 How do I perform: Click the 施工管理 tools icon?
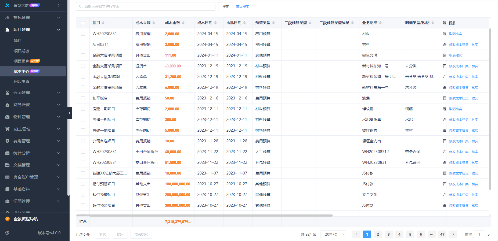pyautogui.click(x=8, y=129)
